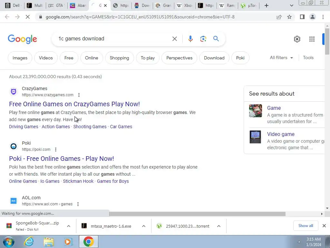Open options for the CrazyGames result
The height and width of the screenshot is (248, 330).
tap(79, 95)
